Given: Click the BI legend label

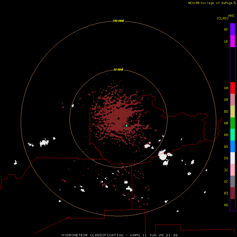Looking at the screenshot, I should [226, 193].
